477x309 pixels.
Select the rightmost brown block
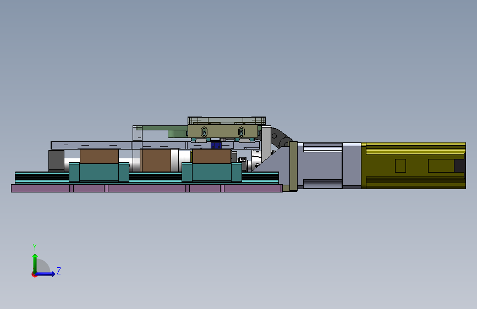pos(212,156)
